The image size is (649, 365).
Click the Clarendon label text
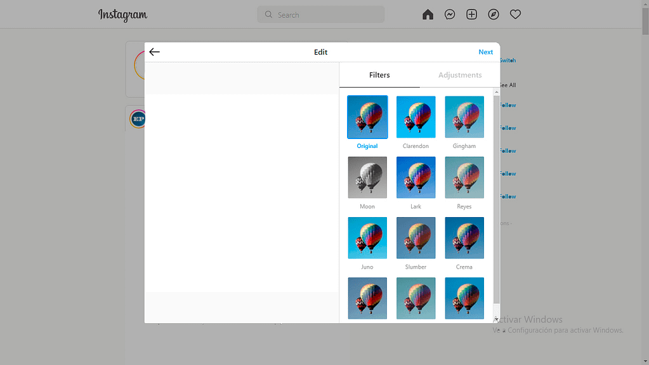coord(416,146)
